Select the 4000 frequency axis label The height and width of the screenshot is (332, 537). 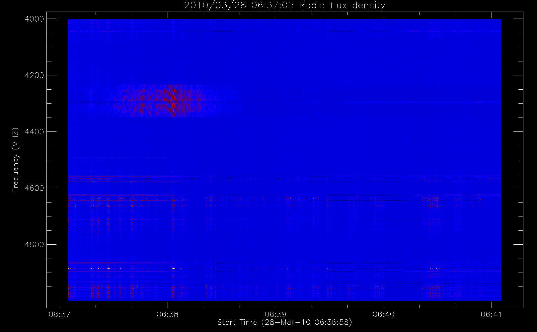point(35,19)
